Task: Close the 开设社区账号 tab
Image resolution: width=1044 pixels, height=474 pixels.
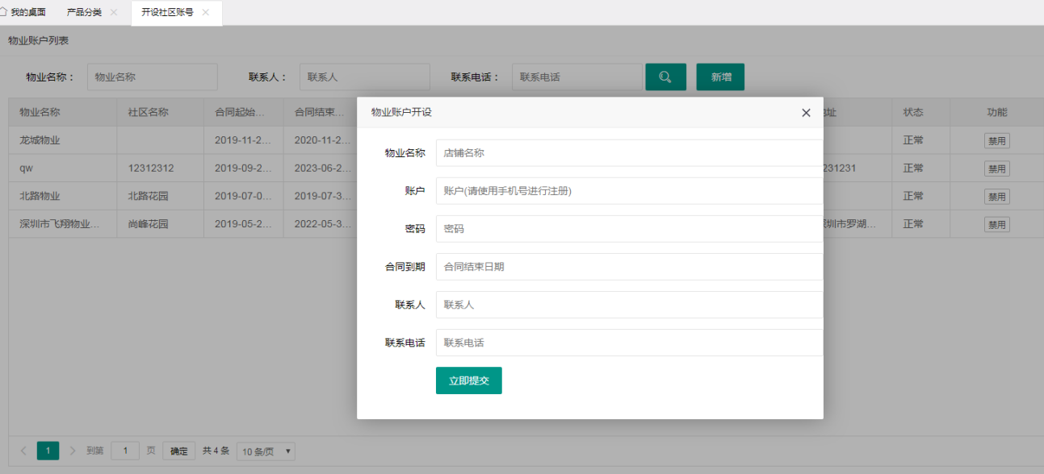Action: [206, 12]
